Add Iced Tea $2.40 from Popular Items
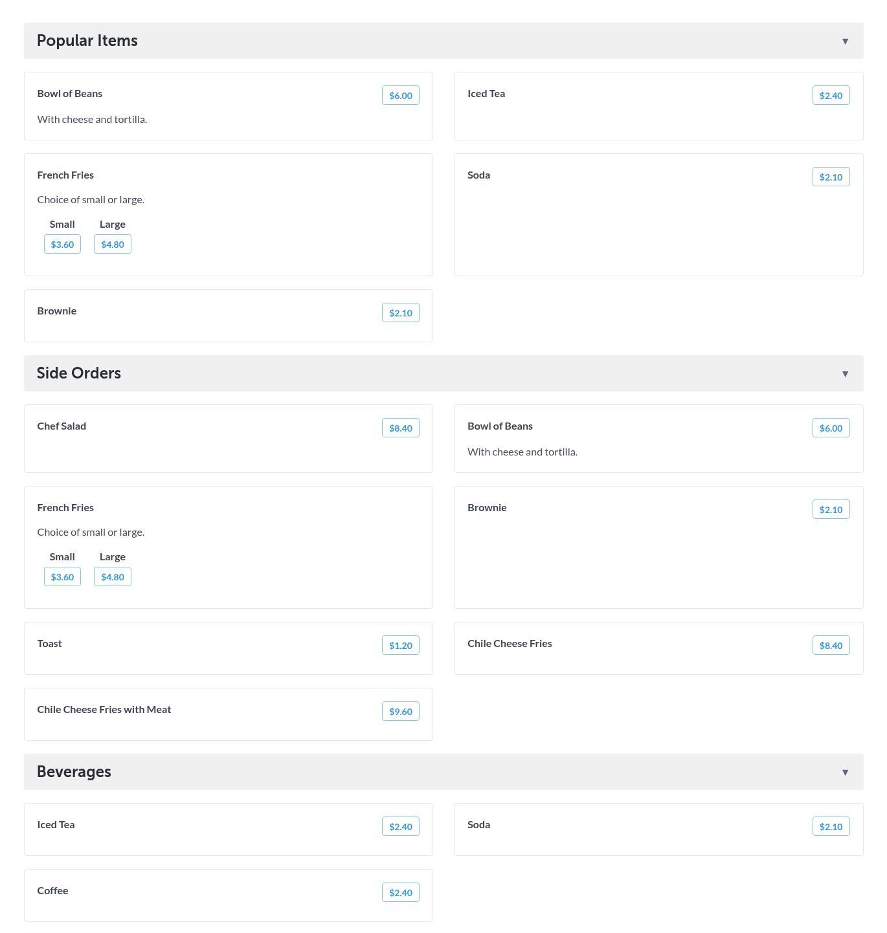887x933 pixels. [x=831, y=96]
